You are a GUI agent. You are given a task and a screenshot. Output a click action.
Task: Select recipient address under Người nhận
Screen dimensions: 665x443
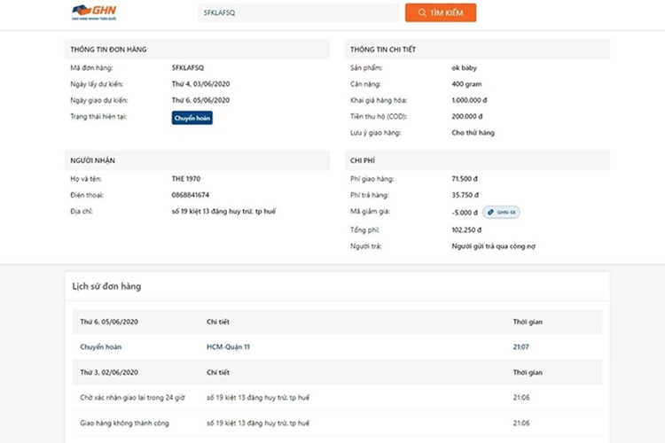[x=223, y=211]
